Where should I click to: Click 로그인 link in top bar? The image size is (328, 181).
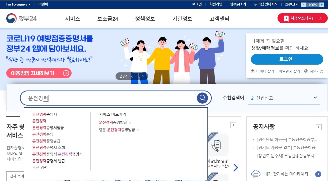[197, 4]
